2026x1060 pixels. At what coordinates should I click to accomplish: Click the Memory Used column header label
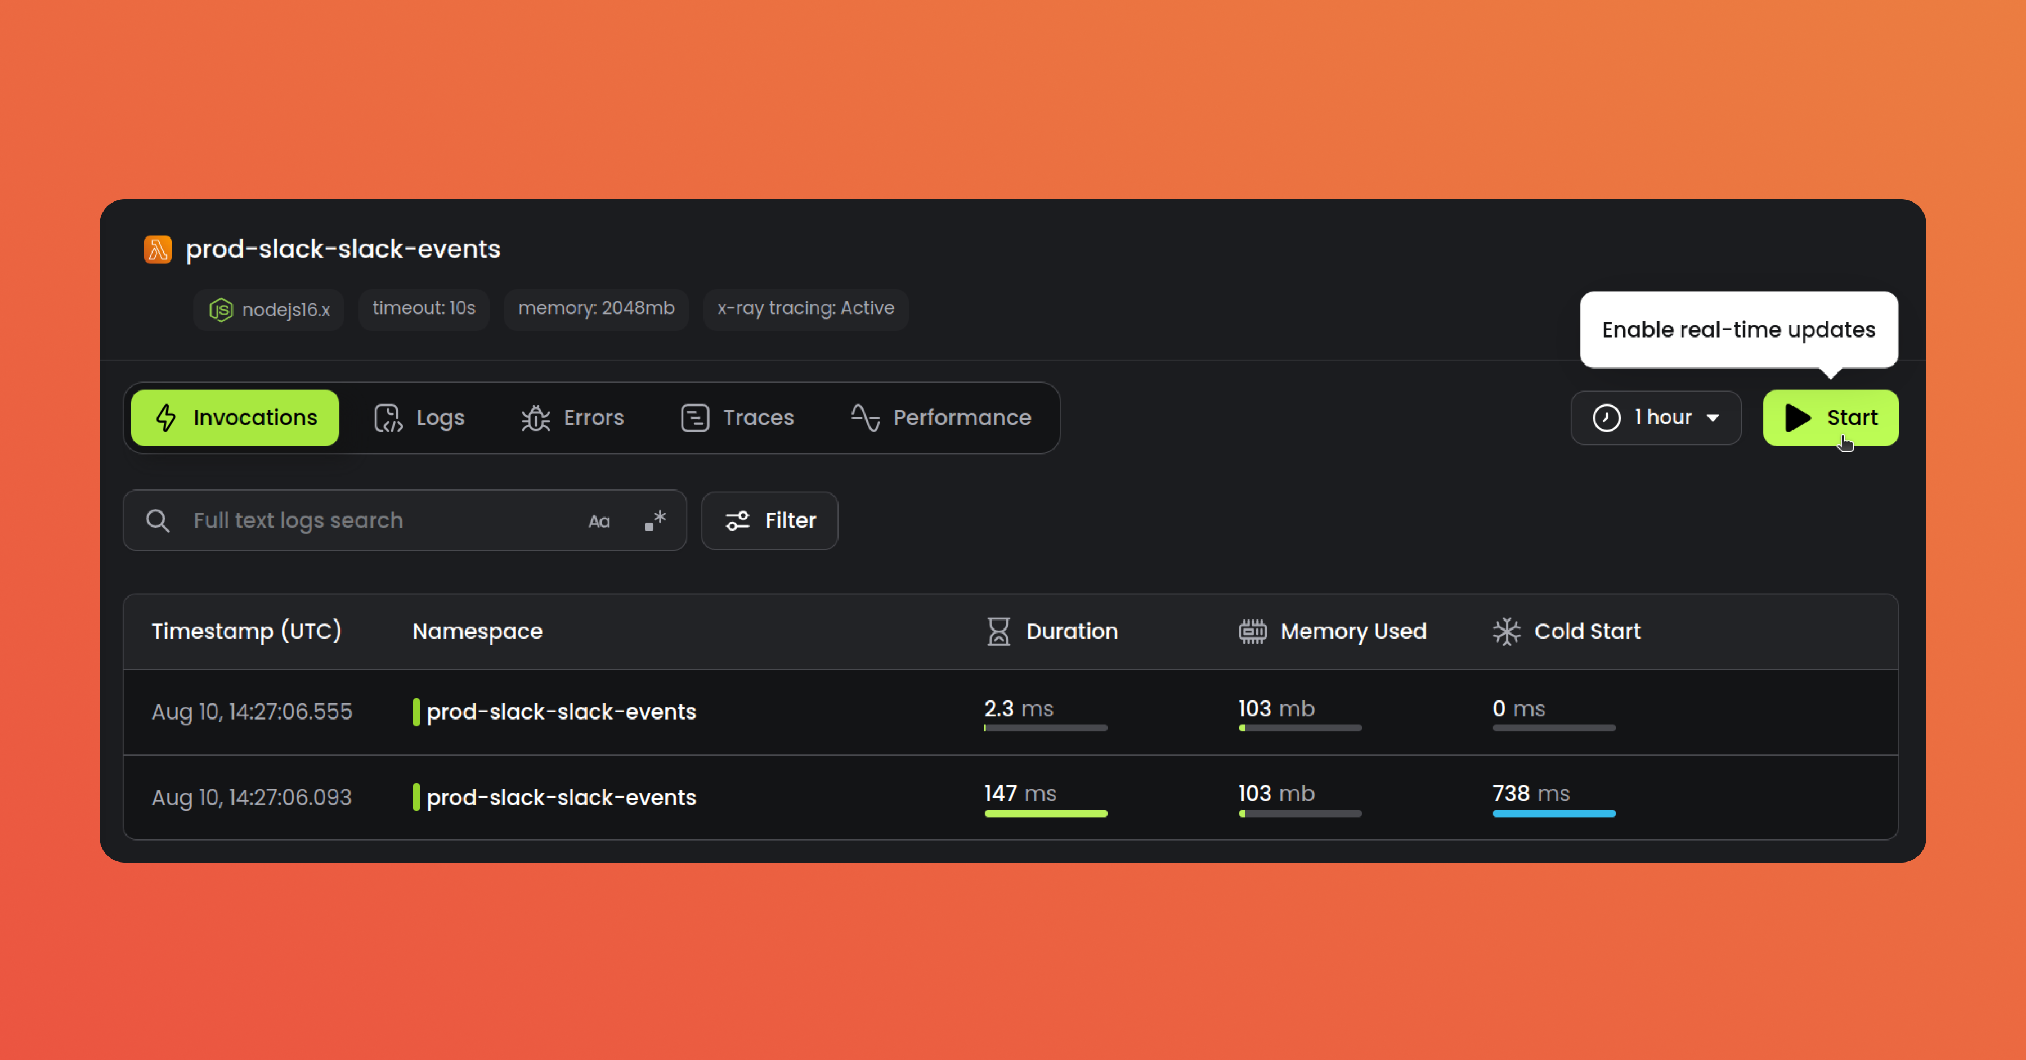[1353, 631]
